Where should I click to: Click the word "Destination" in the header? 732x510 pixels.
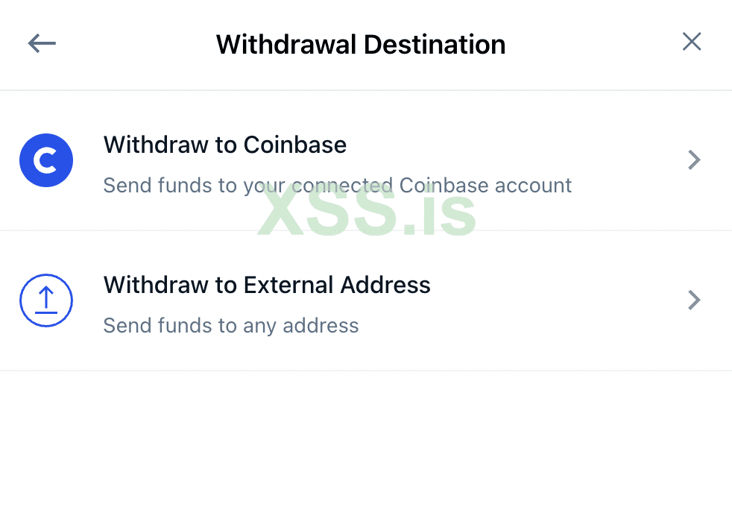coord(435,45)
